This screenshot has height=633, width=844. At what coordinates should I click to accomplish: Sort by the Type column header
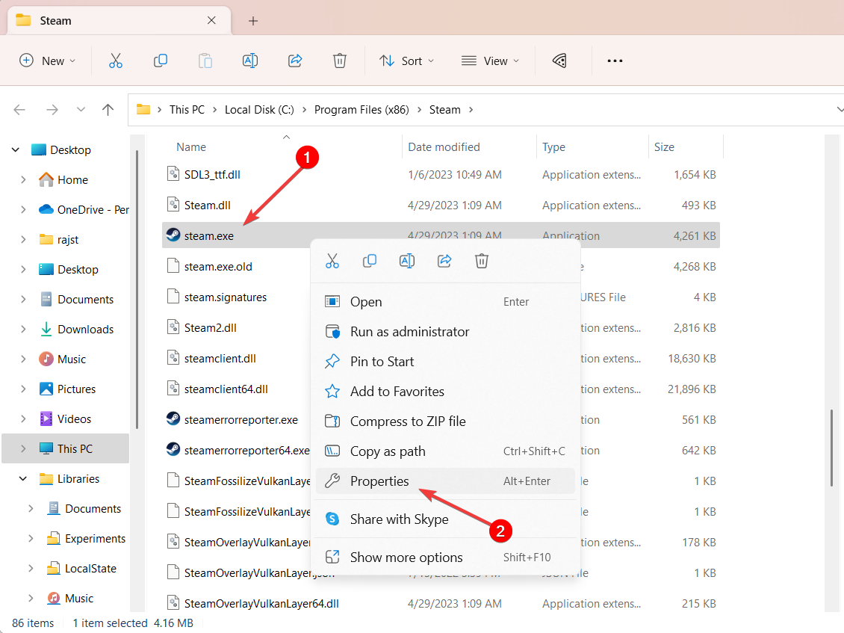pyautogui.click(x=553, y=147)
